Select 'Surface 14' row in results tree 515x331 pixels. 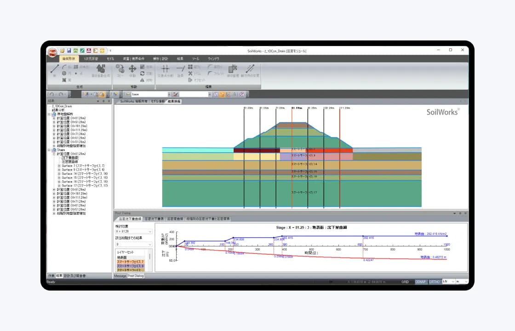[x=85, y=174]
